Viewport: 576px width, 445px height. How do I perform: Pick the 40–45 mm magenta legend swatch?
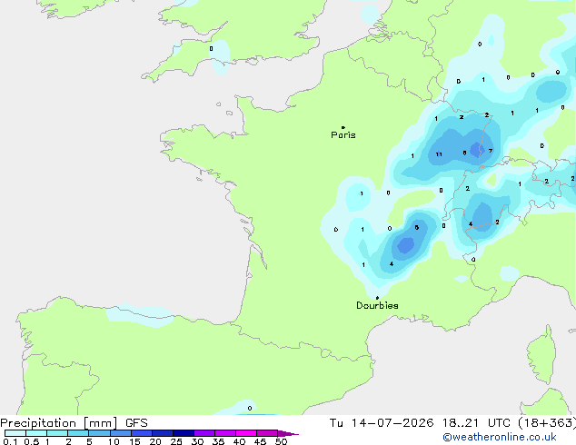[246, 433]
